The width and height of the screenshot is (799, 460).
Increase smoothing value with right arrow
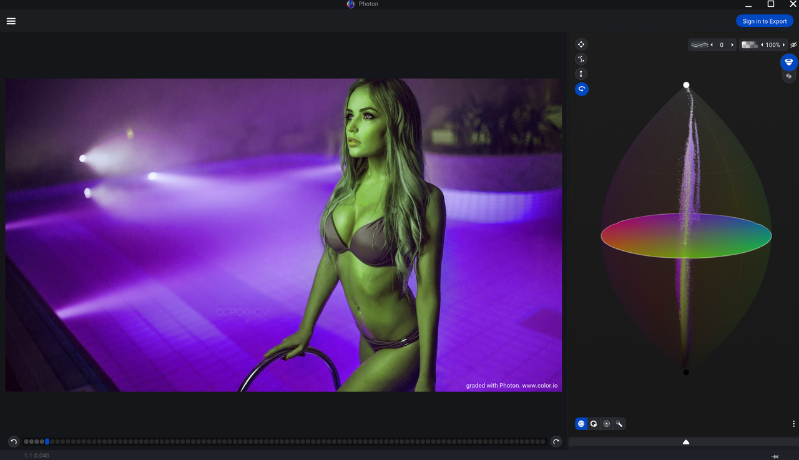[732, 45]
